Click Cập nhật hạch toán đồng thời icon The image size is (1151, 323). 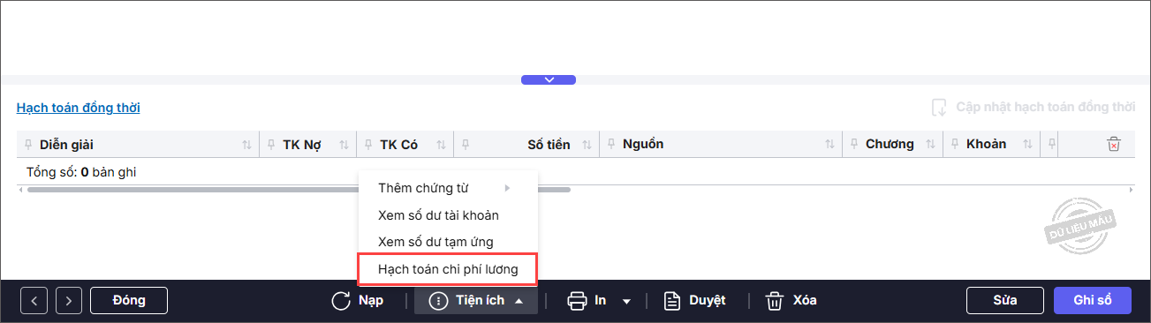point(939,108)
